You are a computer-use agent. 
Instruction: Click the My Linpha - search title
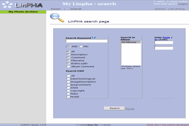[89, 4]
